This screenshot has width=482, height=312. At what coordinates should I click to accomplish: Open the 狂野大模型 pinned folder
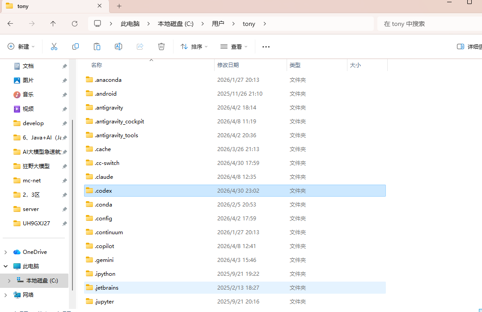coord(36,166)
